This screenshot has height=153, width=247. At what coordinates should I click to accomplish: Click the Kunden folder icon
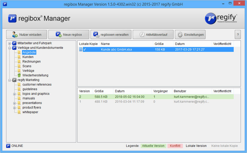[19, 57]
